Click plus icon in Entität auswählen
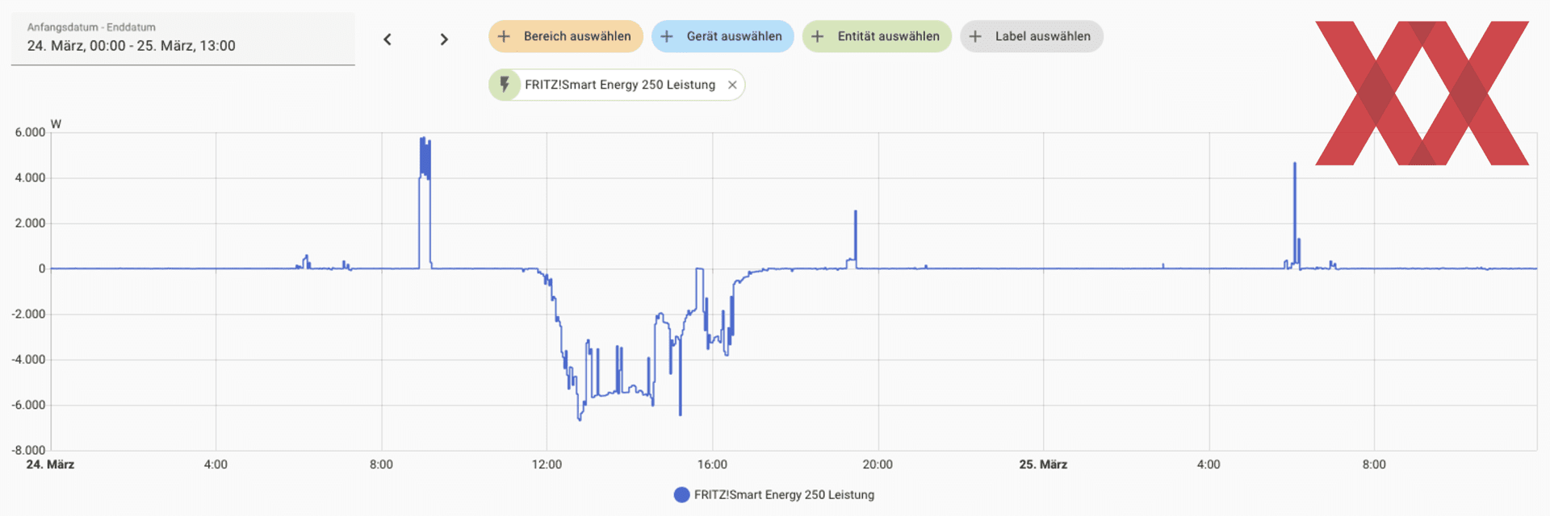 tap(818, 36)
